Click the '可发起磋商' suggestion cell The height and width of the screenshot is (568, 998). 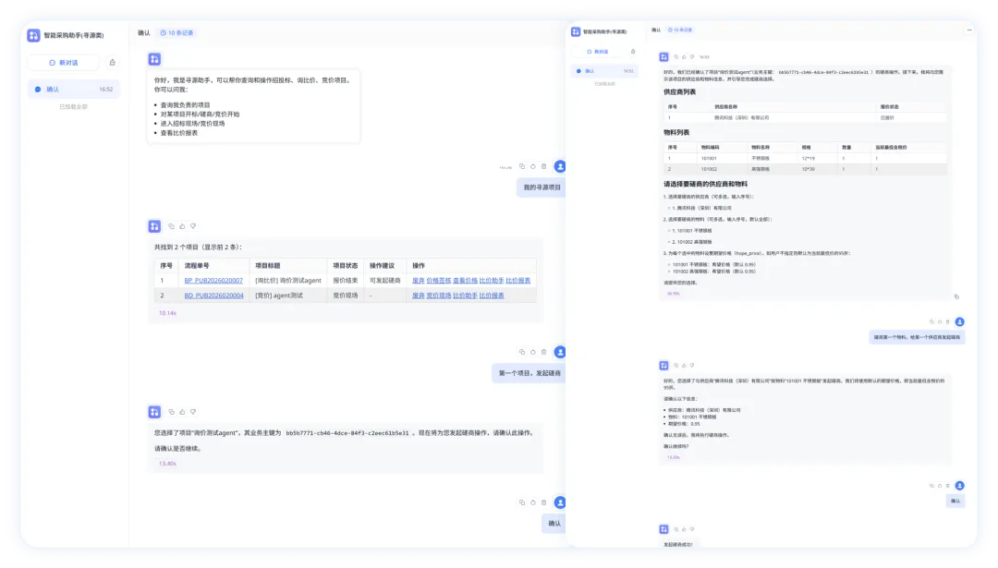pos(385,281)
